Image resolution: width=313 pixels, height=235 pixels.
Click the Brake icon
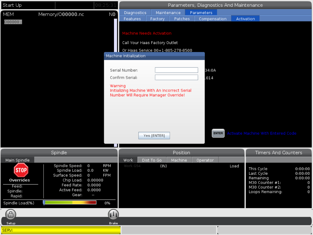pos(113,215)
